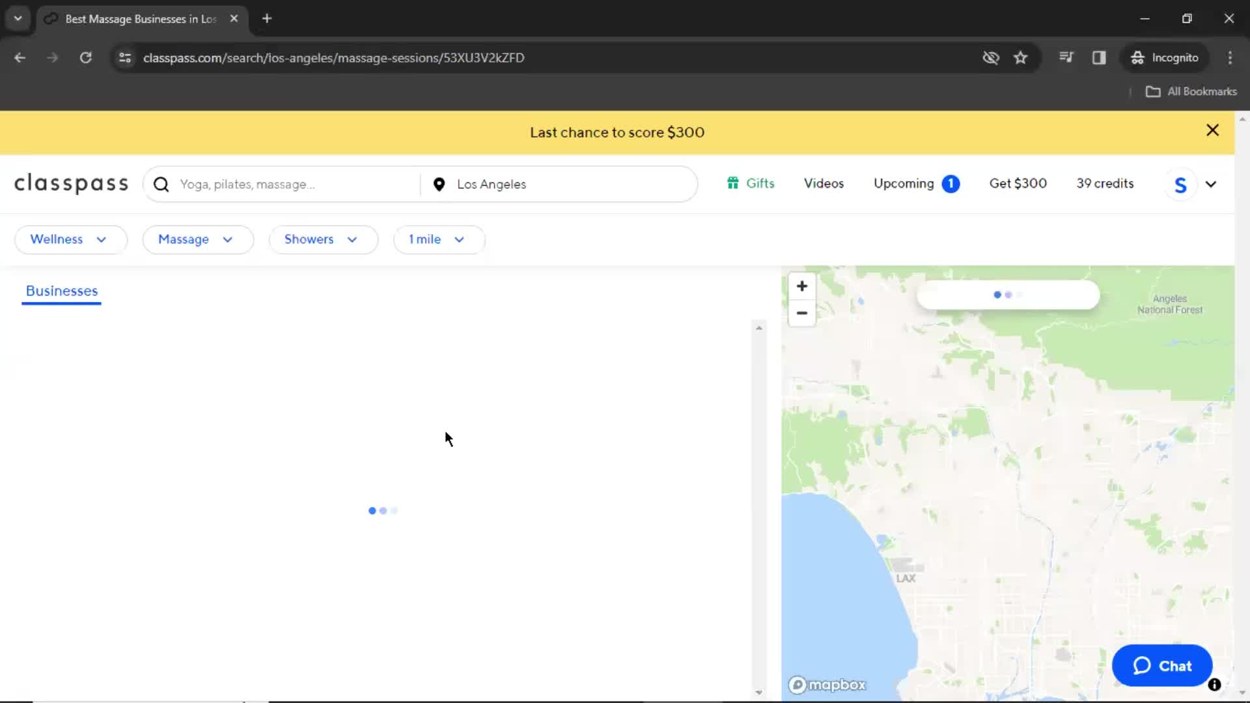Click the address bar URL
The width and height of the screenshot is (1250, 703).
tap(333, 58)
